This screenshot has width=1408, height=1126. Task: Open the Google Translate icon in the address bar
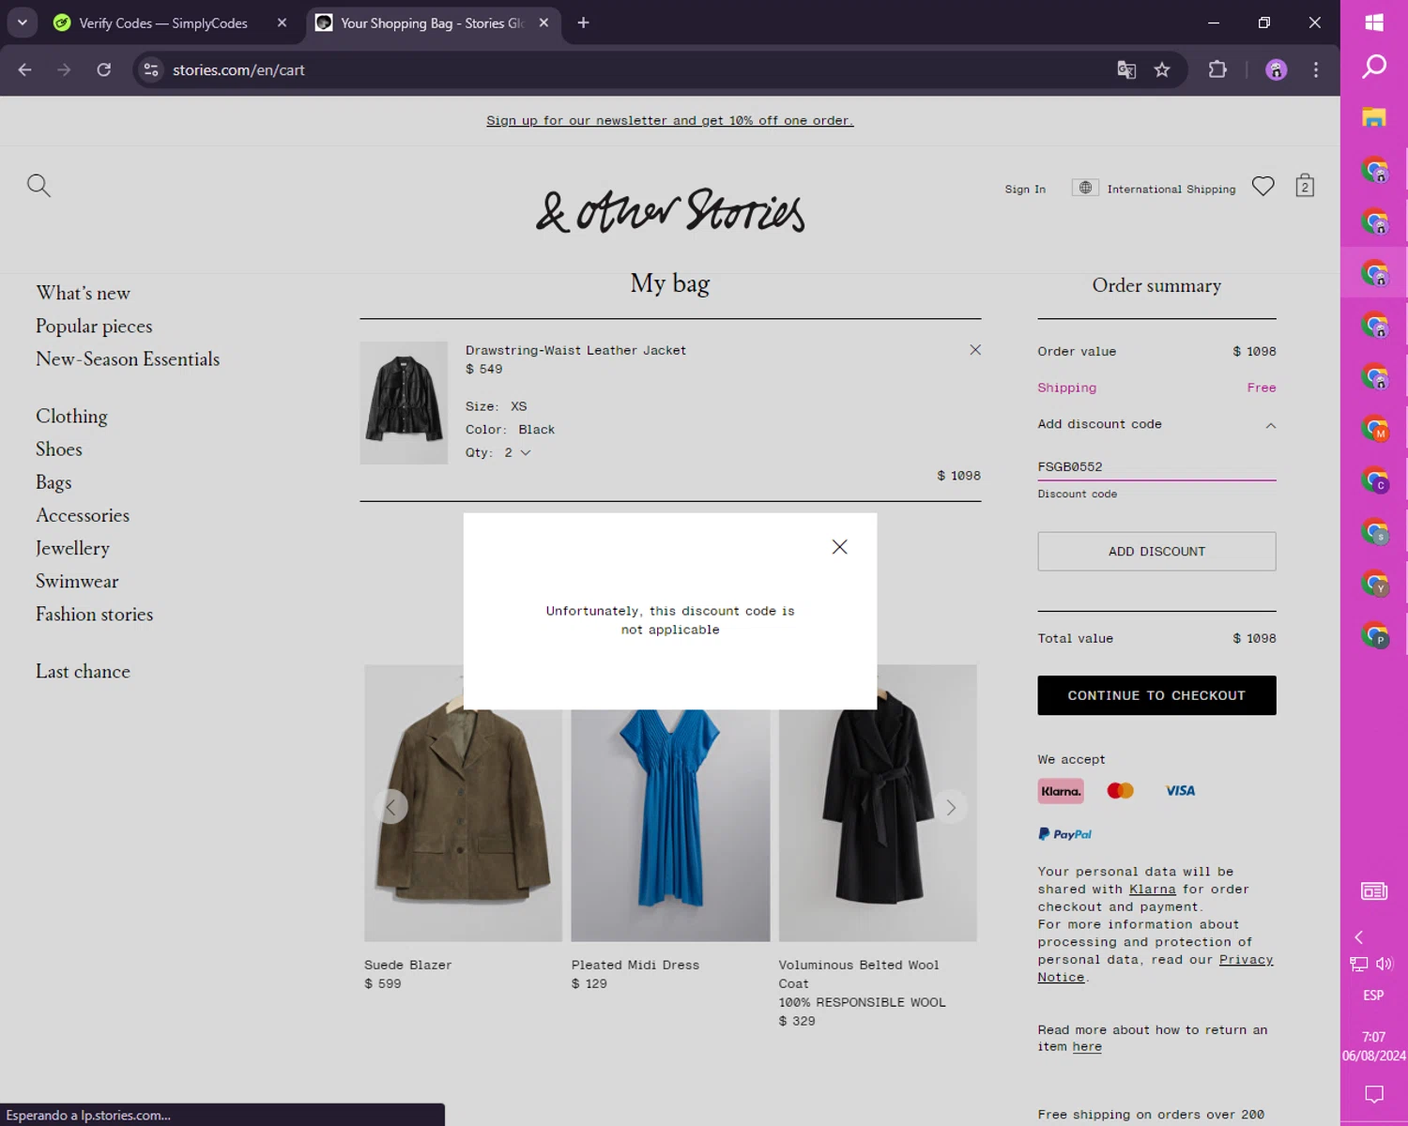tap(1126, 69)
